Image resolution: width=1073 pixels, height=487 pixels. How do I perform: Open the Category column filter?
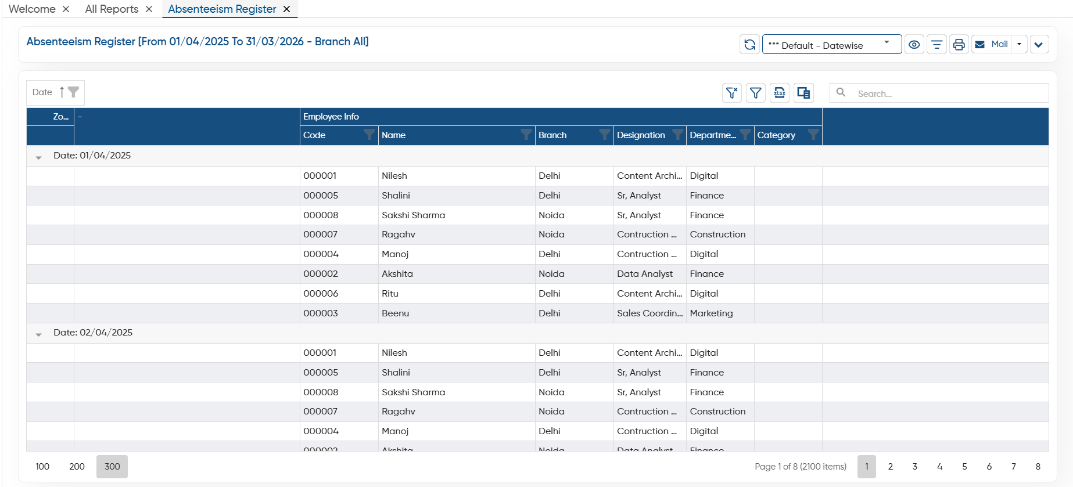[813, 135]
